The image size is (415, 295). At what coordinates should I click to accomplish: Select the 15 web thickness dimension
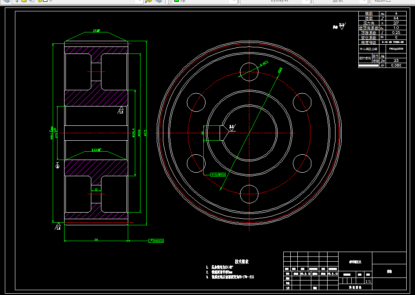(x=96, y=190)
